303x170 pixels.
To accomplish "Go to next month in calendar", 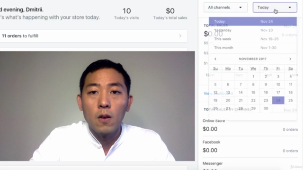I will [290, 59].
